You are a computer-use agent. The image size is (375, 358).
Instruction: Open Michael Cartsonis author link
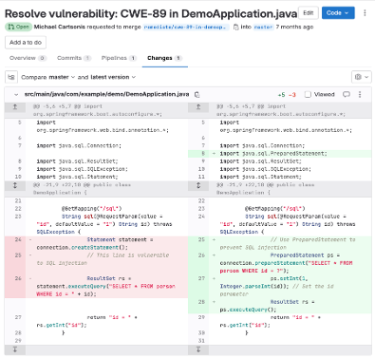[x=60, y=27]
